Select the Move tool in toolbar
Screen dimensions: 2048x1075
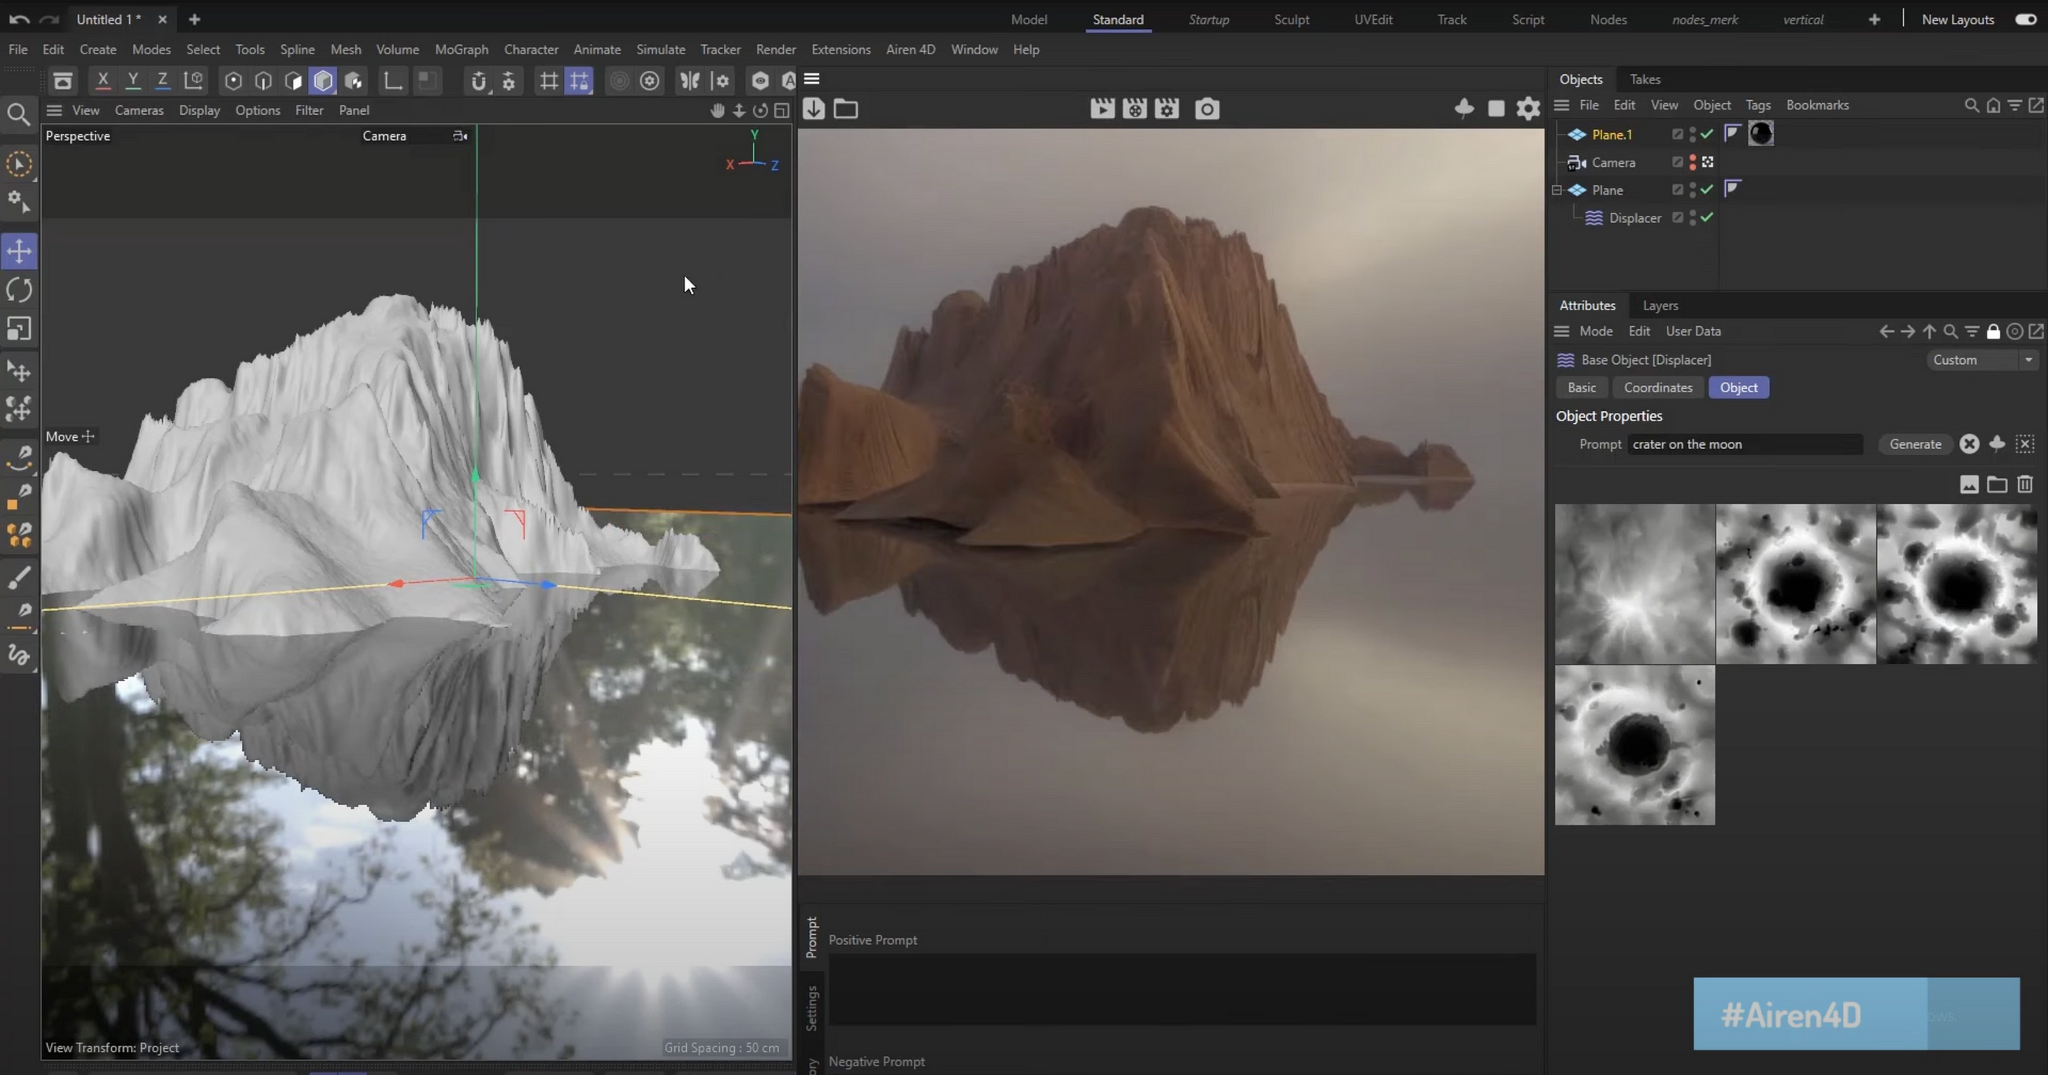pyautogui.click(x=20, y=250)
